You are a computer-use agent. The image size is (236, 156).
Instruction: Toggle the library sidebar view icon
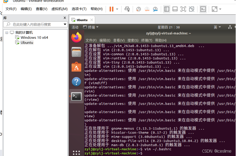(x=167, y=9)
